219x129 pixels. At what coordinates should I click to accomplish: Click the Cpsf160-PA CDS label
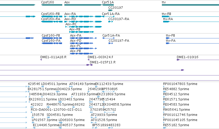pos(51,41)
